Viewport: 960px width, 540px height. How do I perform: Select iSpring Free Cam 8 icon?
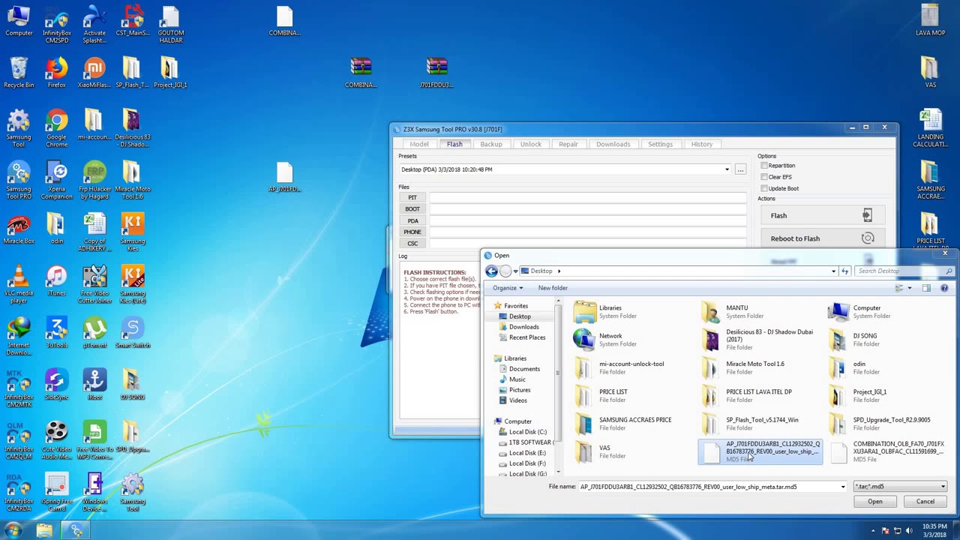click(56, 492)
